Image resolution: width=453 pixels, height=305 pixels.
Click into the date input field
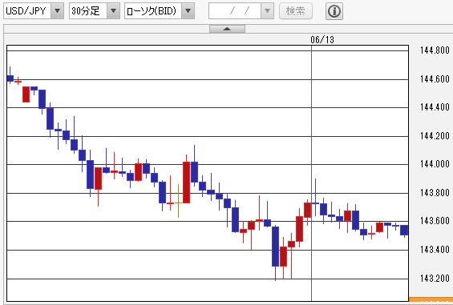click(x=235, y=11)
